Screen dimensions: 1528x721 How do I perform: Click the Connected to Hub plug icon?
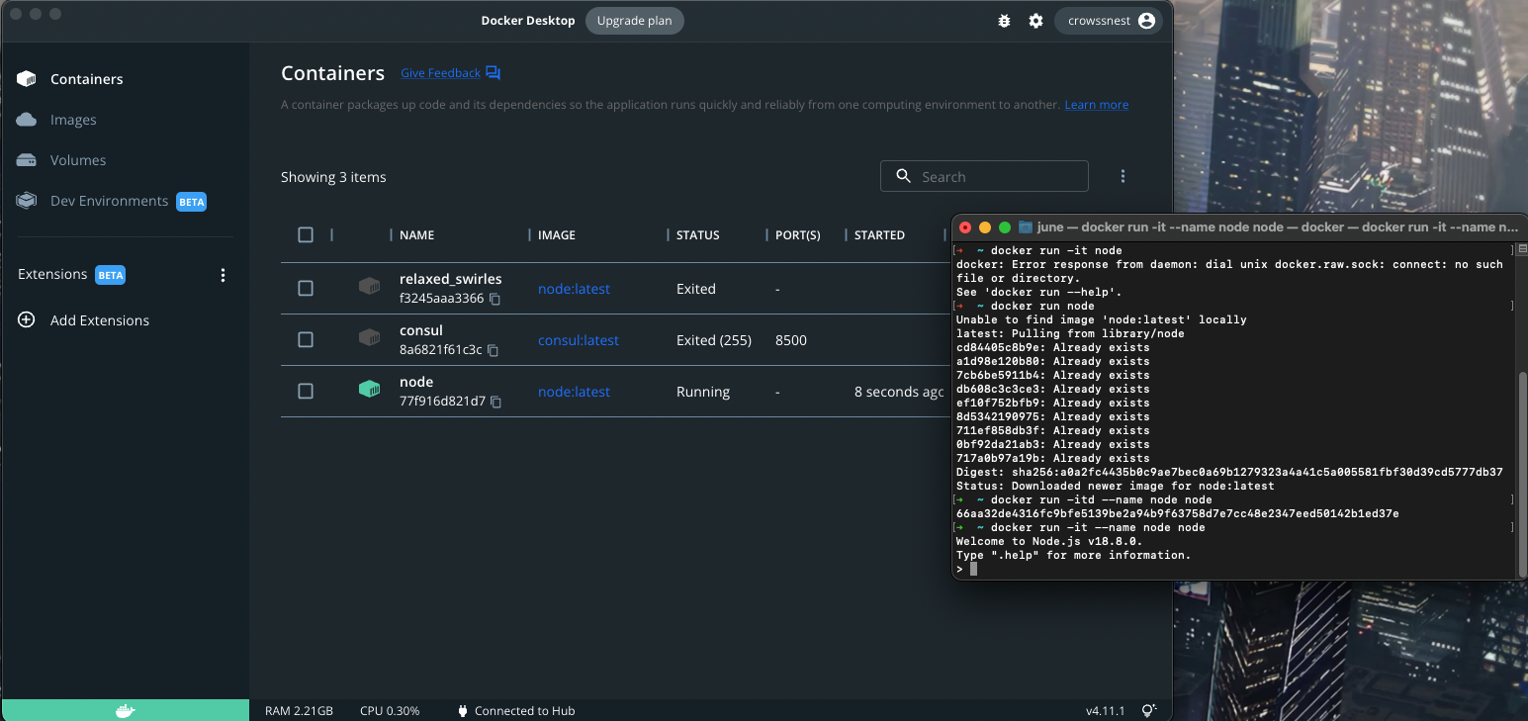pos(462,710)
